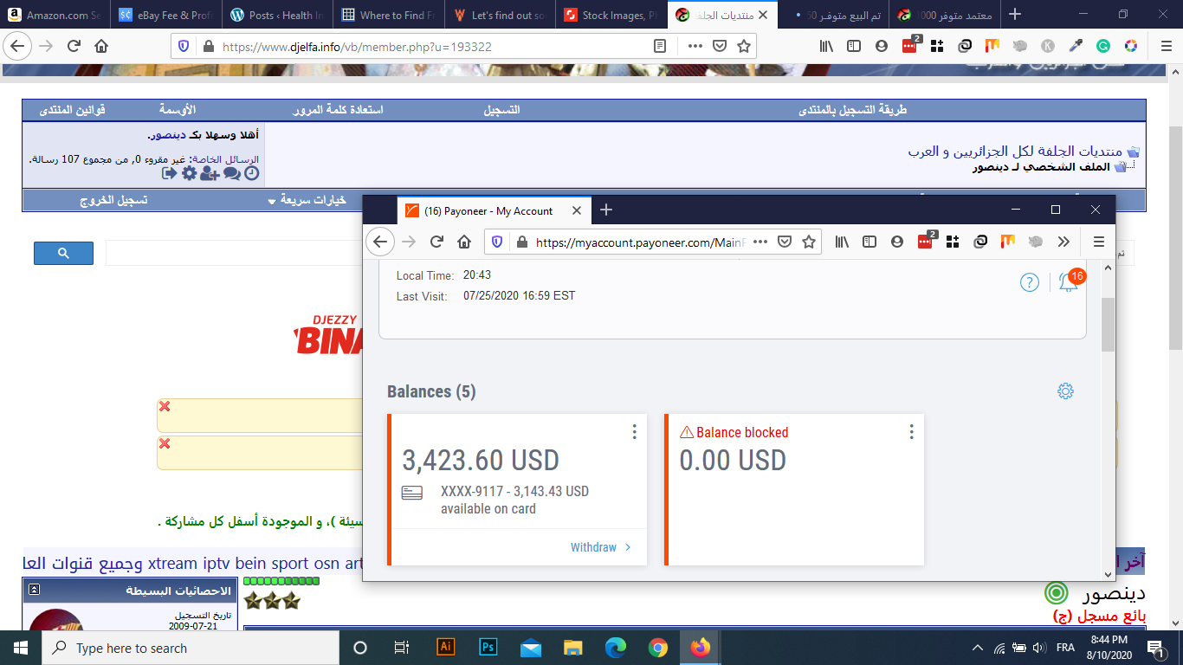Bookmark the djelfa.info page

pos(742,46)
